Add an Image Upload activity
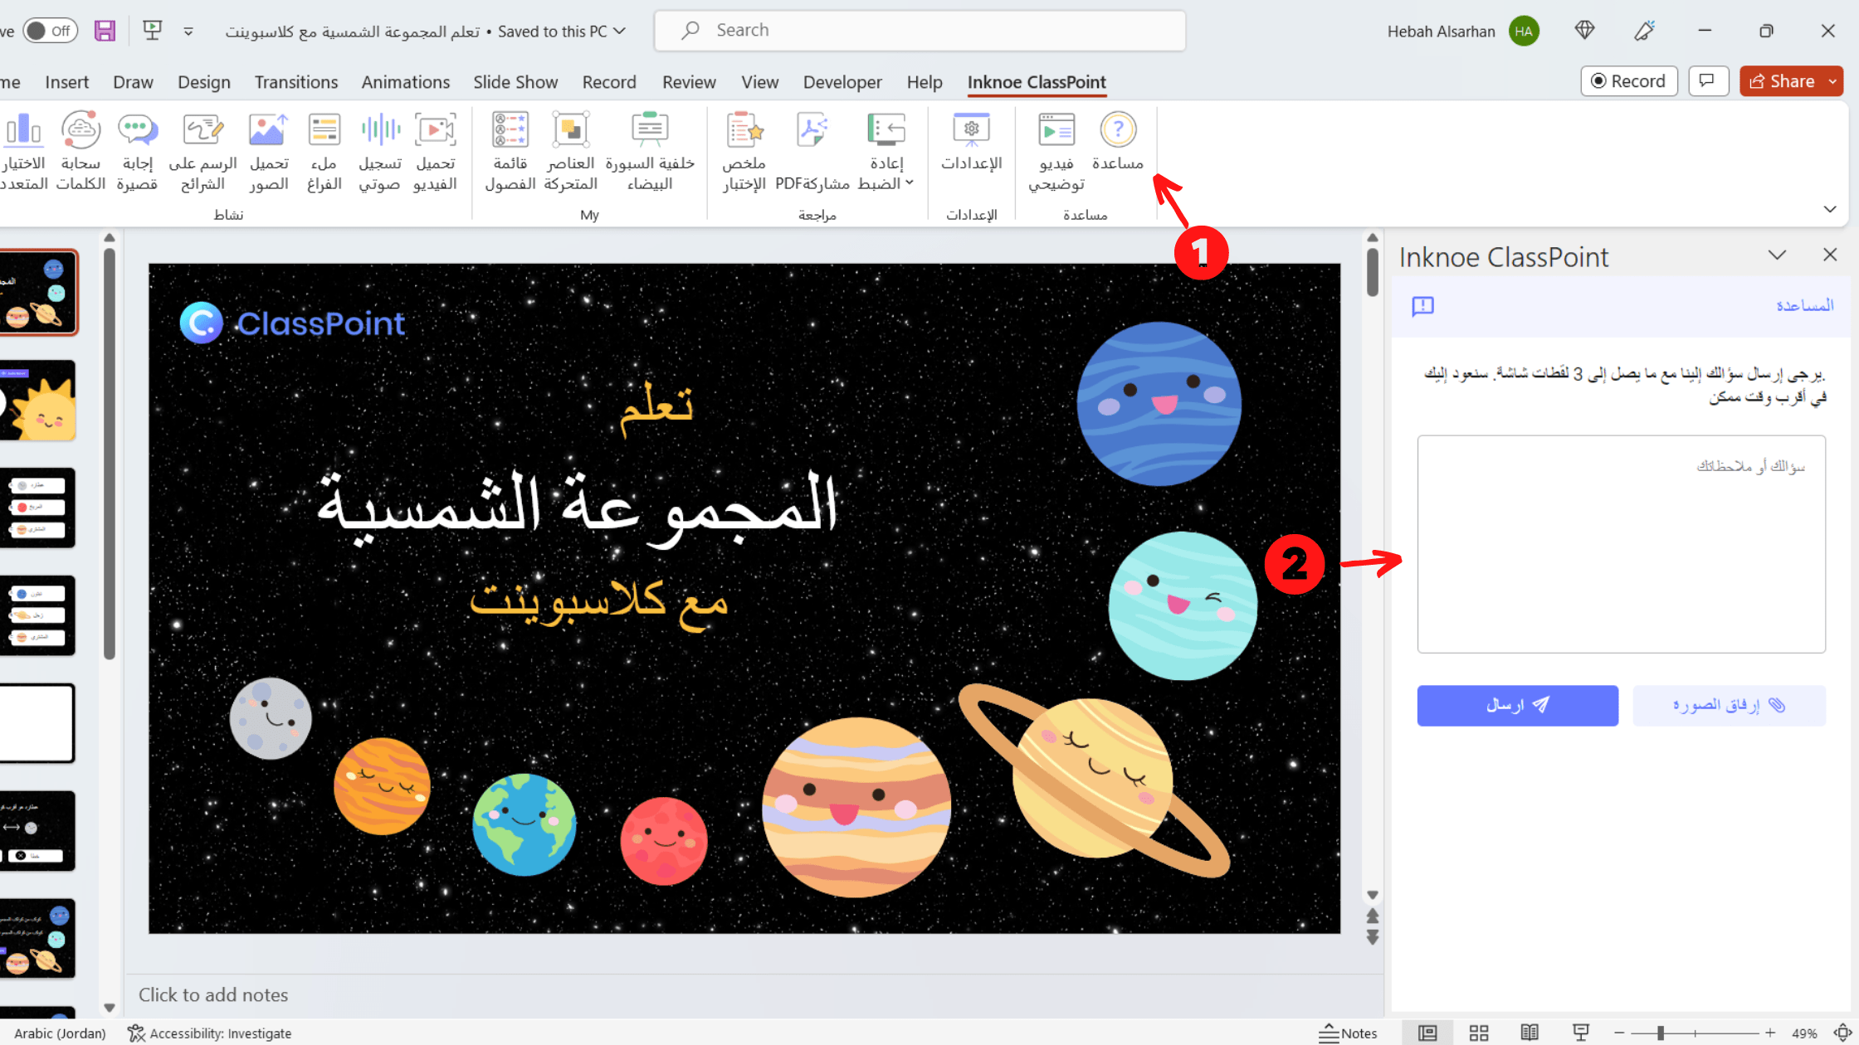 coord(269,152)
